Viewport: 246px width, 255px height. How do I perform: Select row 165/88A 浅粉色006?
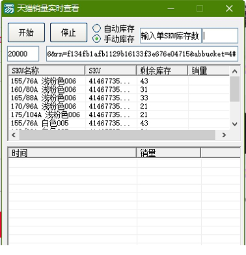[119, 98]
